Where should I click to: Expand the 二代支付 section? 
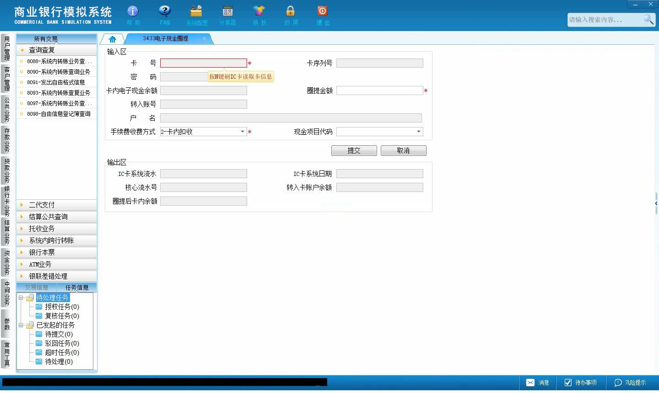pos(57,205)
